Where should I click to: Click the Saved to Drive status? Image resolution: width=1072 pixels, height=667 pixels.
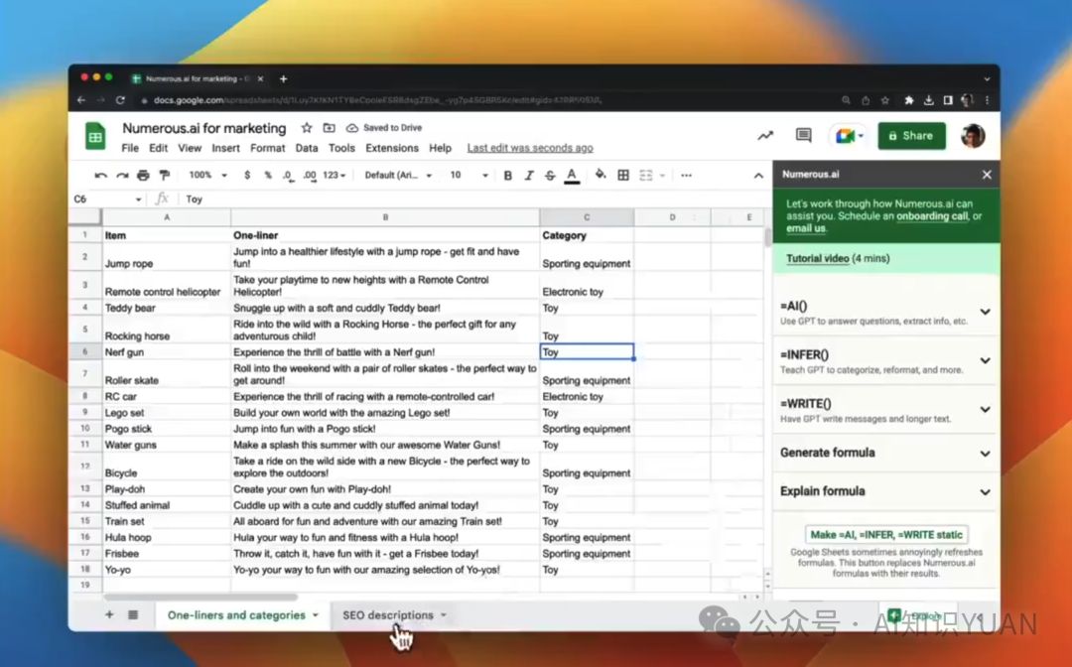384,128
